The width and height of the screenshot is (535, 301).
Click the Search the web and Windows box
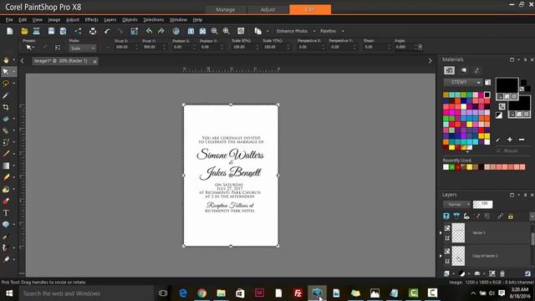point(87,293)
